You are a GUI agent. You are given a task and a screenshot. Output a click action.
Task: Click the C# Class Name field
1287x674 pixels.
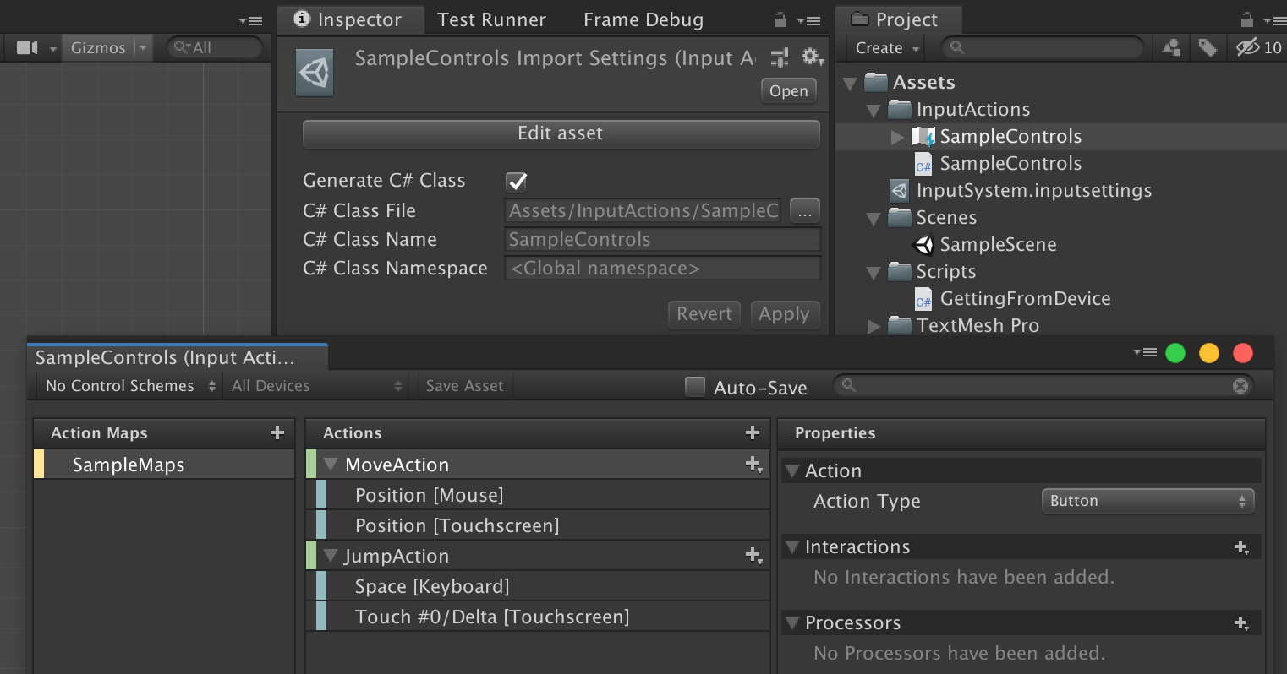(663, 239)
